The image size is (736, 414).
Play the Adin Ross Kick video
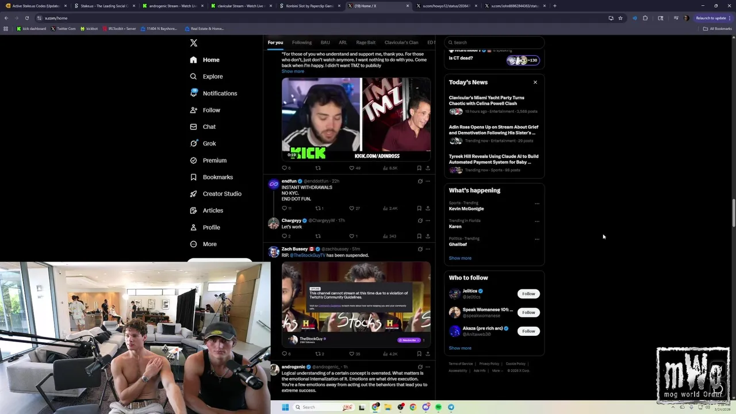pyautogui.click(x=356, y=119)
